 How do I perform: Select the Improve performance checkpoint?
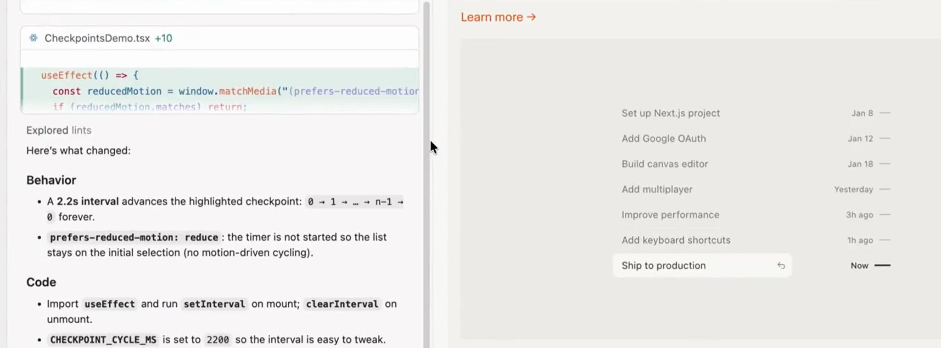point(670,215)
